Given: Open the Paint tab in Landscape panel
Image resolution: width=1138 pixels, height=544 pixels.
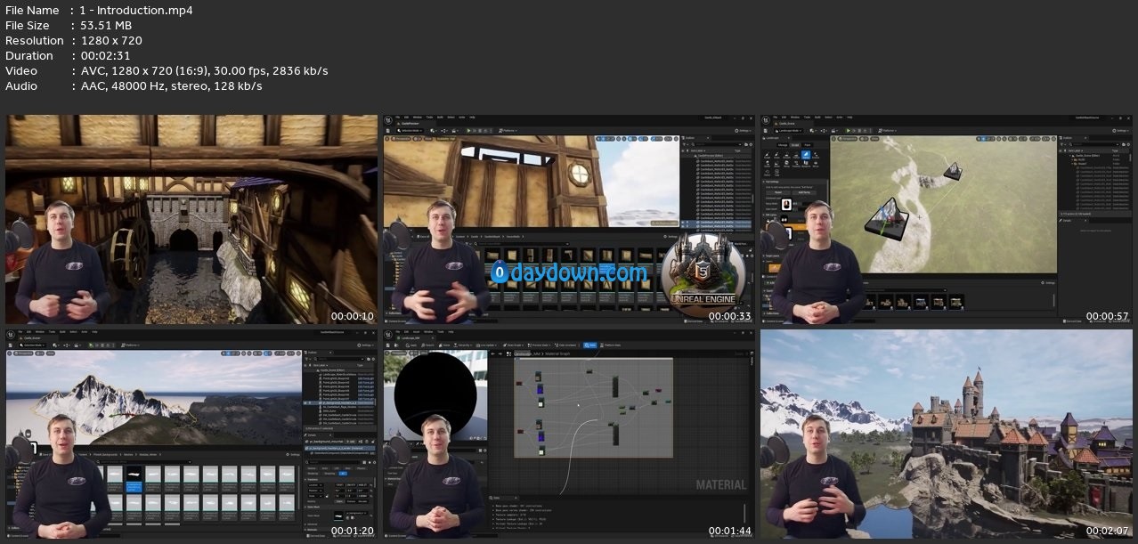Looking at the screenshot, I should pyautogui.click(x=808, y=144).
